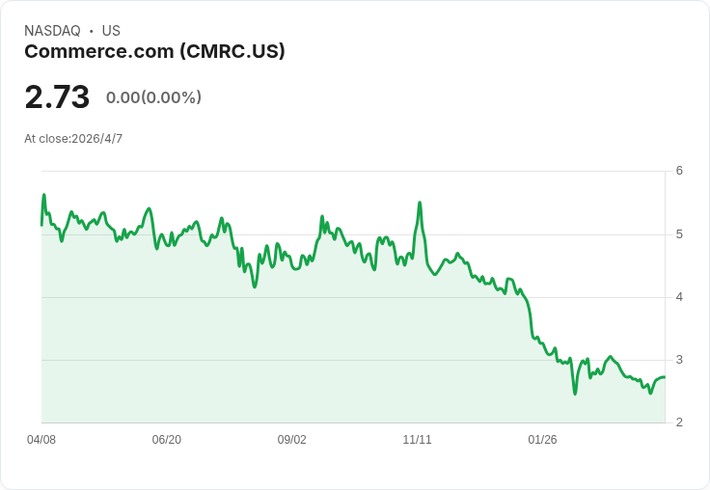
Task: Click the 0.00(0.00%) price change
Action: pyautogui.click(x=153, y=97)
